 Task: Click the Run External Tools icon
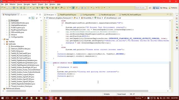click(47, 8)
